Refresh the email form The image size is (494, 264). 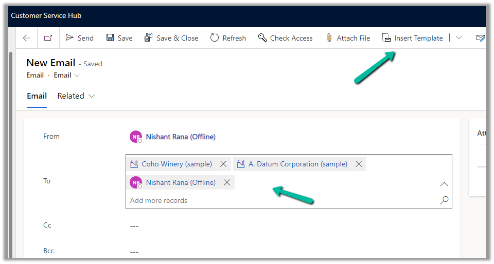pos(228,38)
